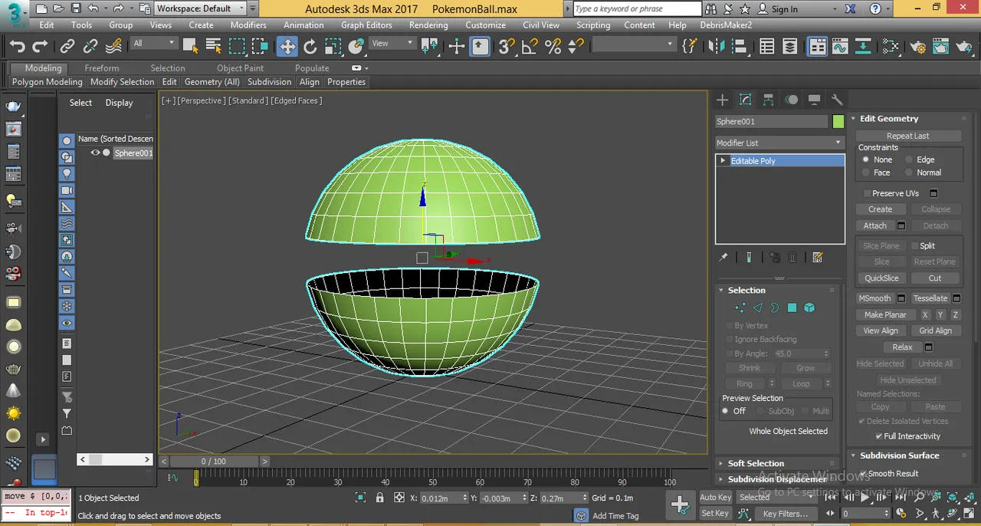The height and width of the screenshot is (526, 981).
Task: Open the All selection filter dropdown
Action: tap(154, 44)
